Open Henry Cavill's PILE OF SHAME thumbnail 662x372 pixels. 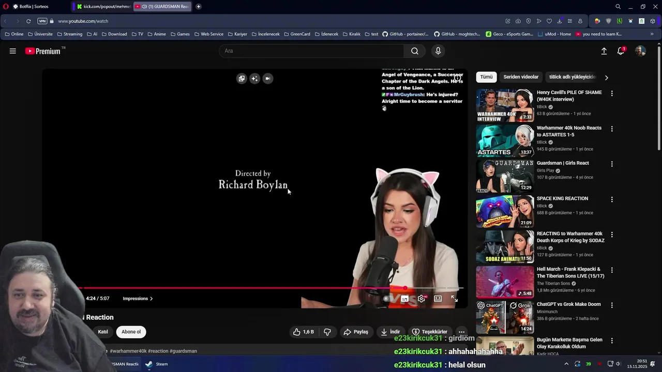coord(505,105)
